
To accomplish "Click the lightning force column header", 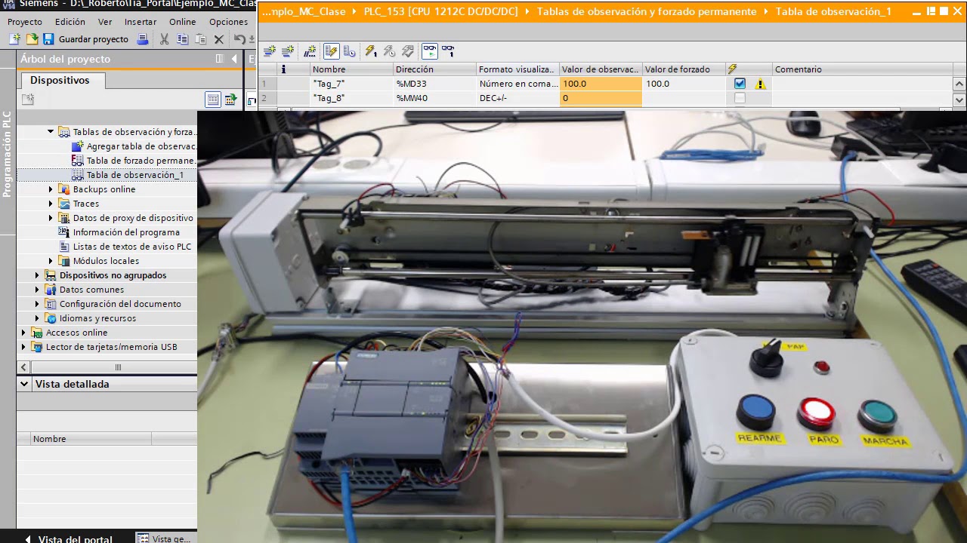I will click(x=732, y=69).
